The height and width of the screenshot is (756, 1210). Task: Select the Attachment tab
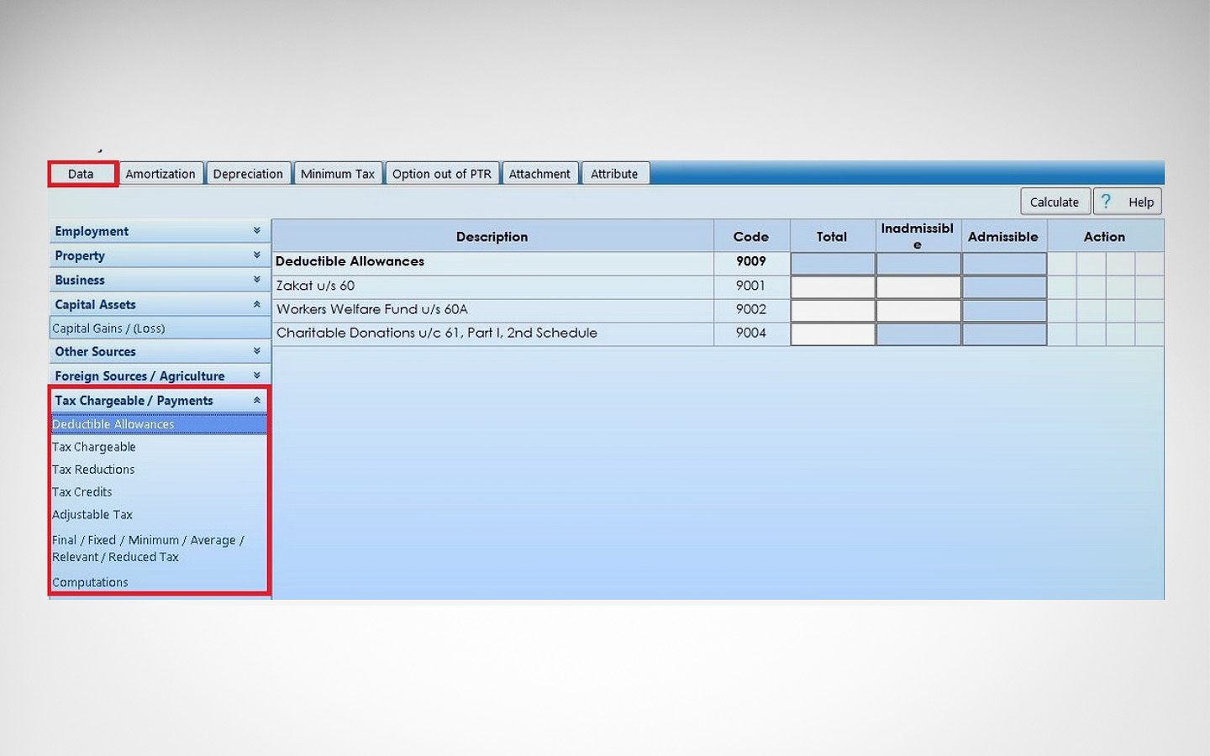coord(539,173)
